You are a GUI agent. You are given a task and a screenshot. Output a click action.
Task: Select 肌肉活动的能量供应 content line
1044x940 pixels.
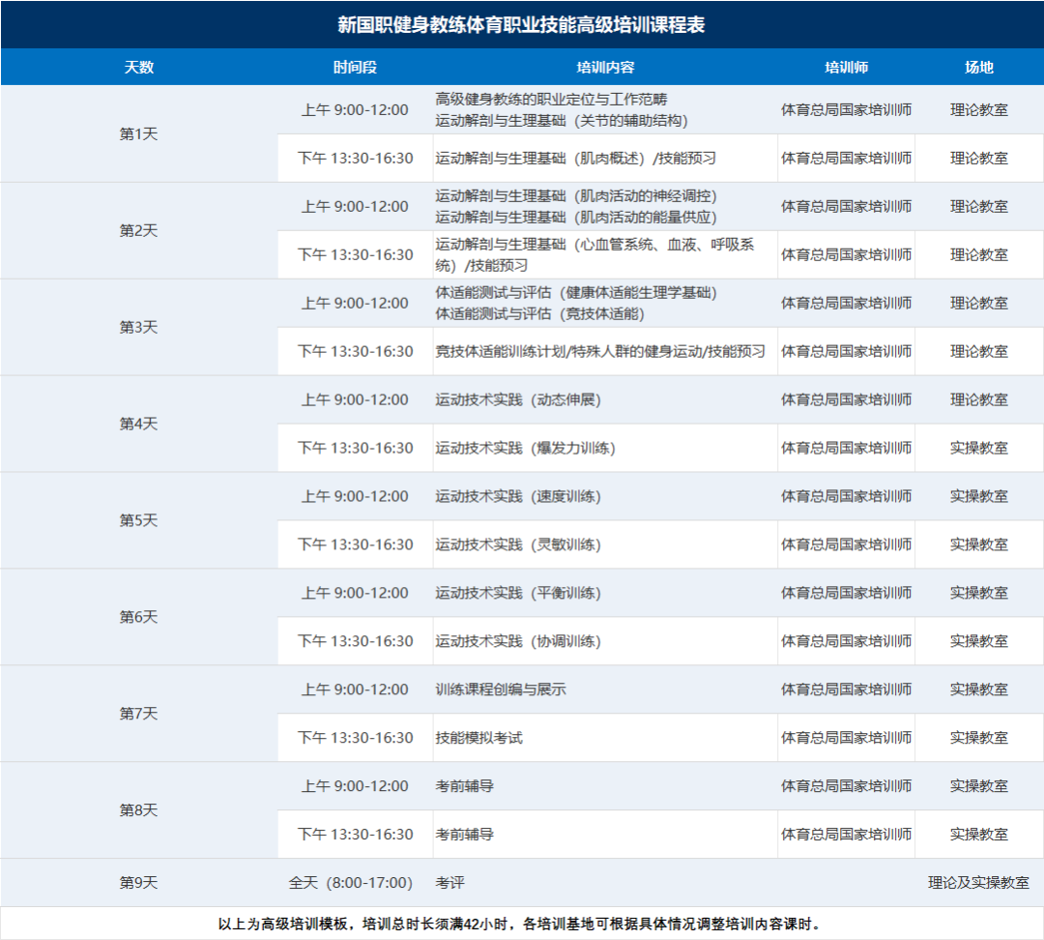pyautogui.click(x=576, y=218)
